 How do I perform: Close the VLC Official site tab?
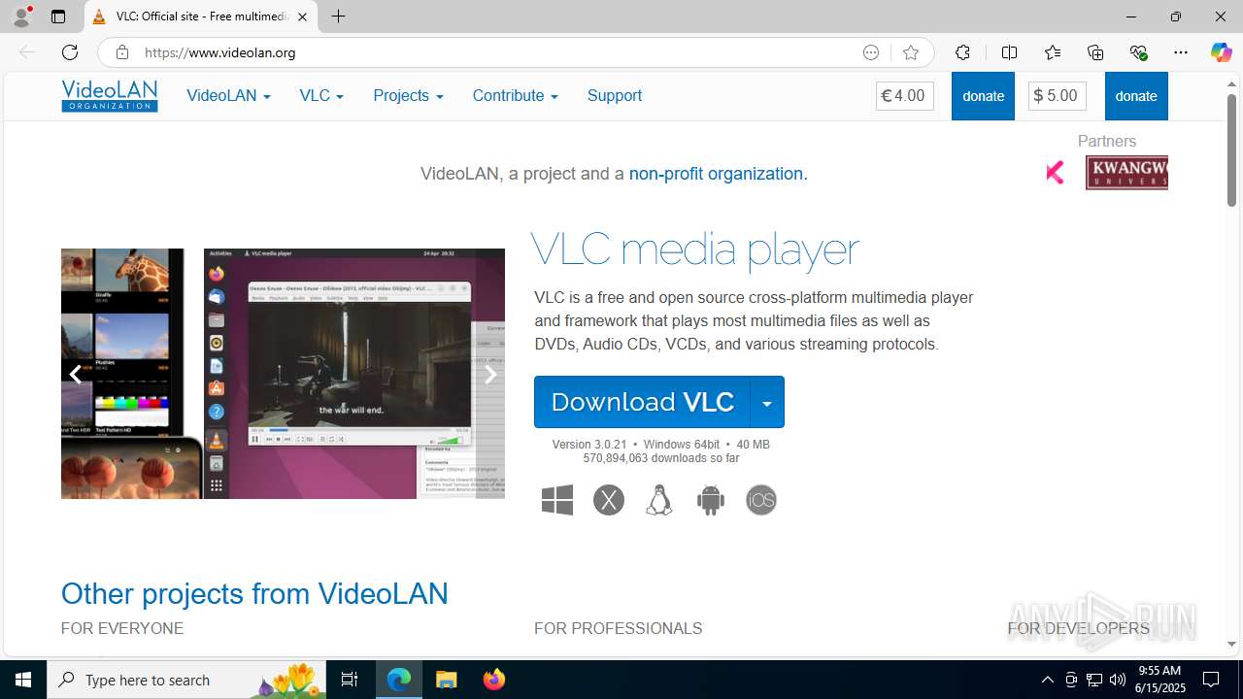pos(302,17)
